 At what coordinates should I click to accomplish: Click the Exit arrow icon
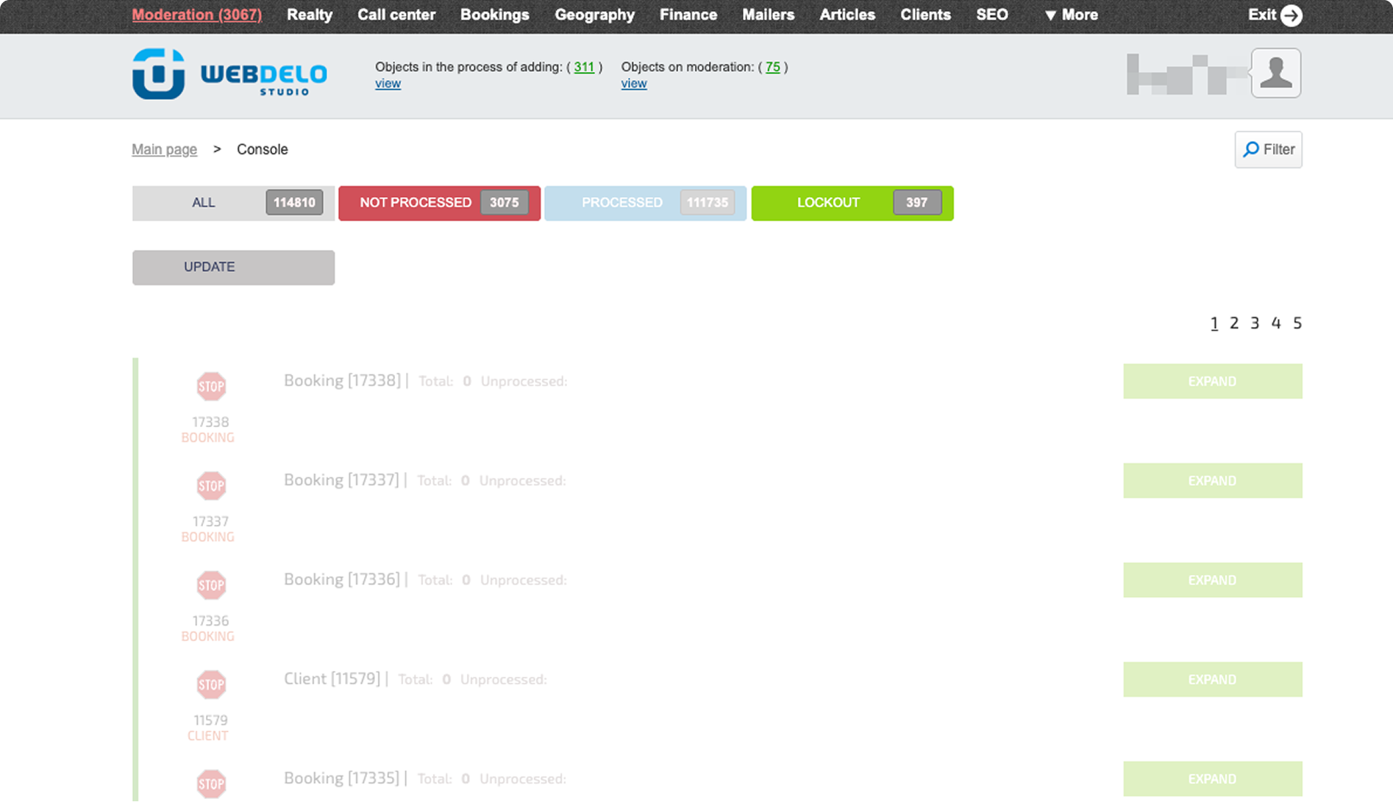coord(1291,15)
